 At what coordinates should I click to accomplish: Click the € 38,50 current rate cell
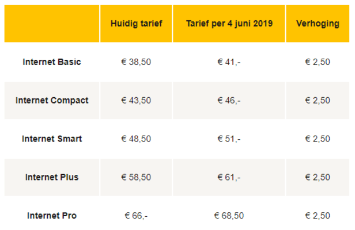coord(136,62)
